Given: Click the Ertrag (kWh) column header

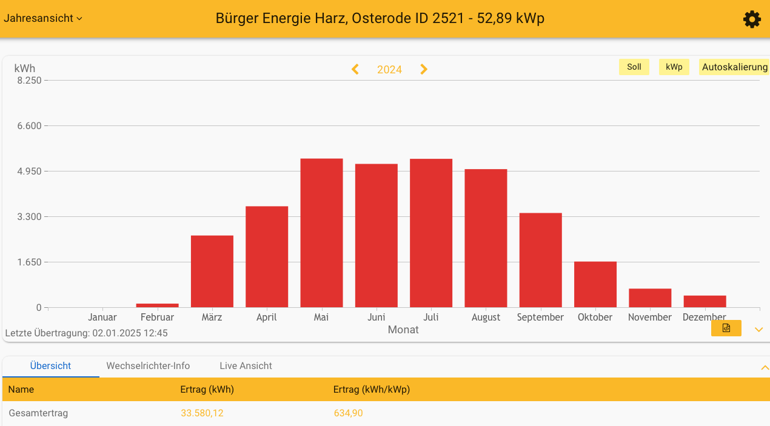Looking at the screenshot, I should pyautogui.click(x=207, y=390).
